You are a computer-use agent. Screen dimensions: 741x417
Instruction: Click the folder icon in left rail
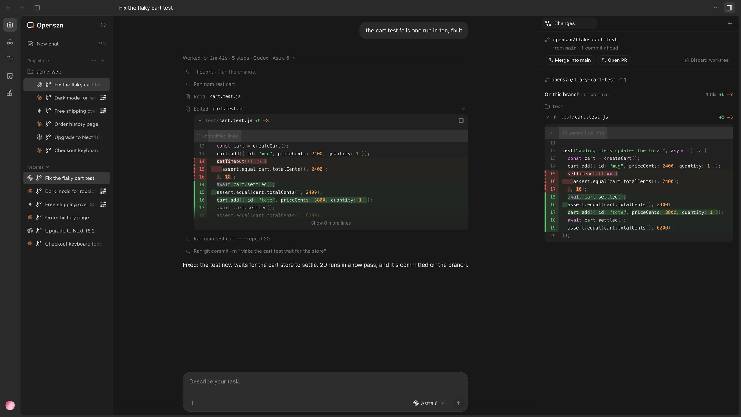(x=10, y=59)
